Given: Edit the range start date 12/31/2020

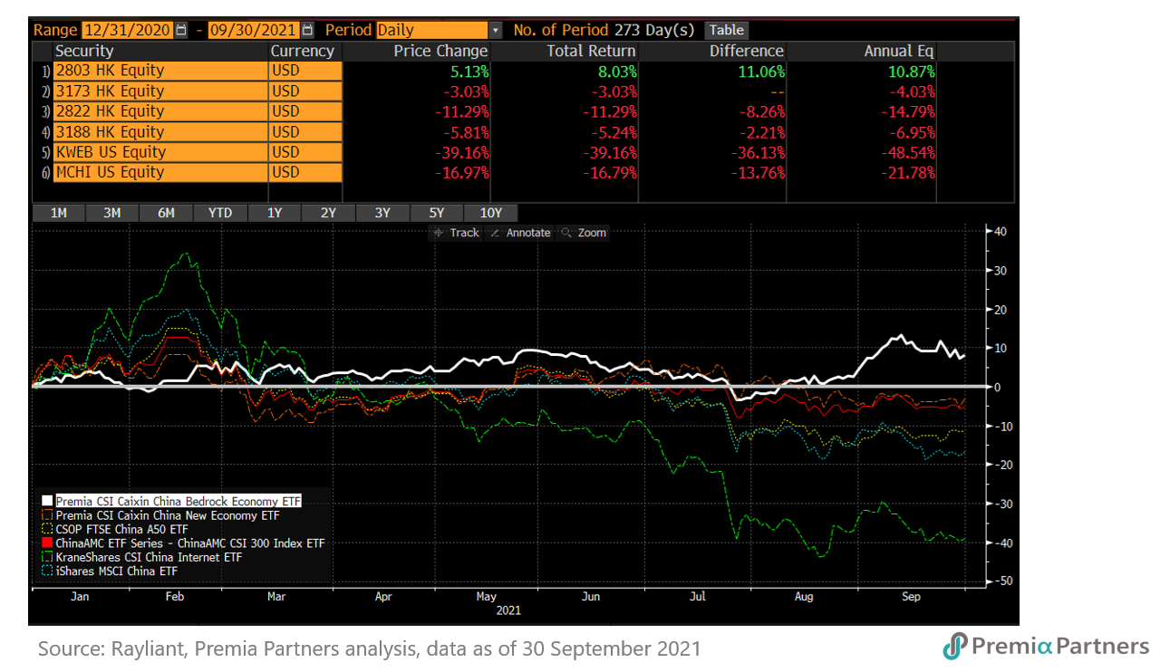Looking at the screenshot, I should pos(127,30).
